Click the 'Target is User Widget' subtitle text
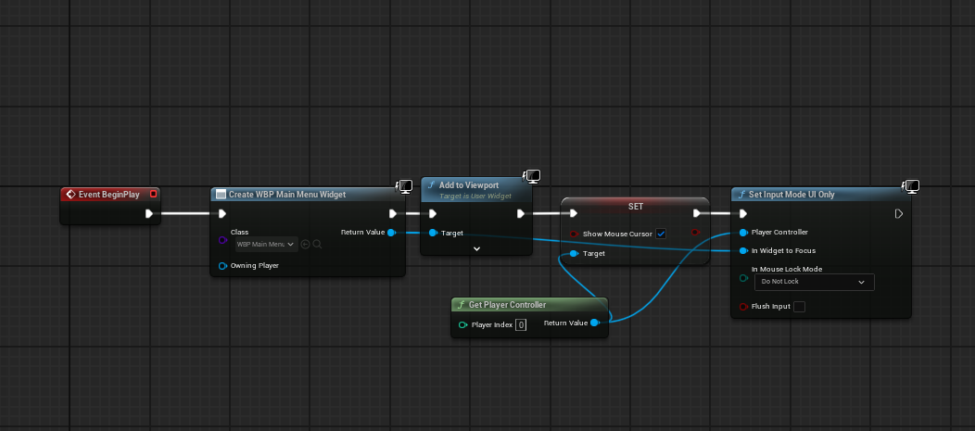The image size is (975, 431). tap(475, 196)
